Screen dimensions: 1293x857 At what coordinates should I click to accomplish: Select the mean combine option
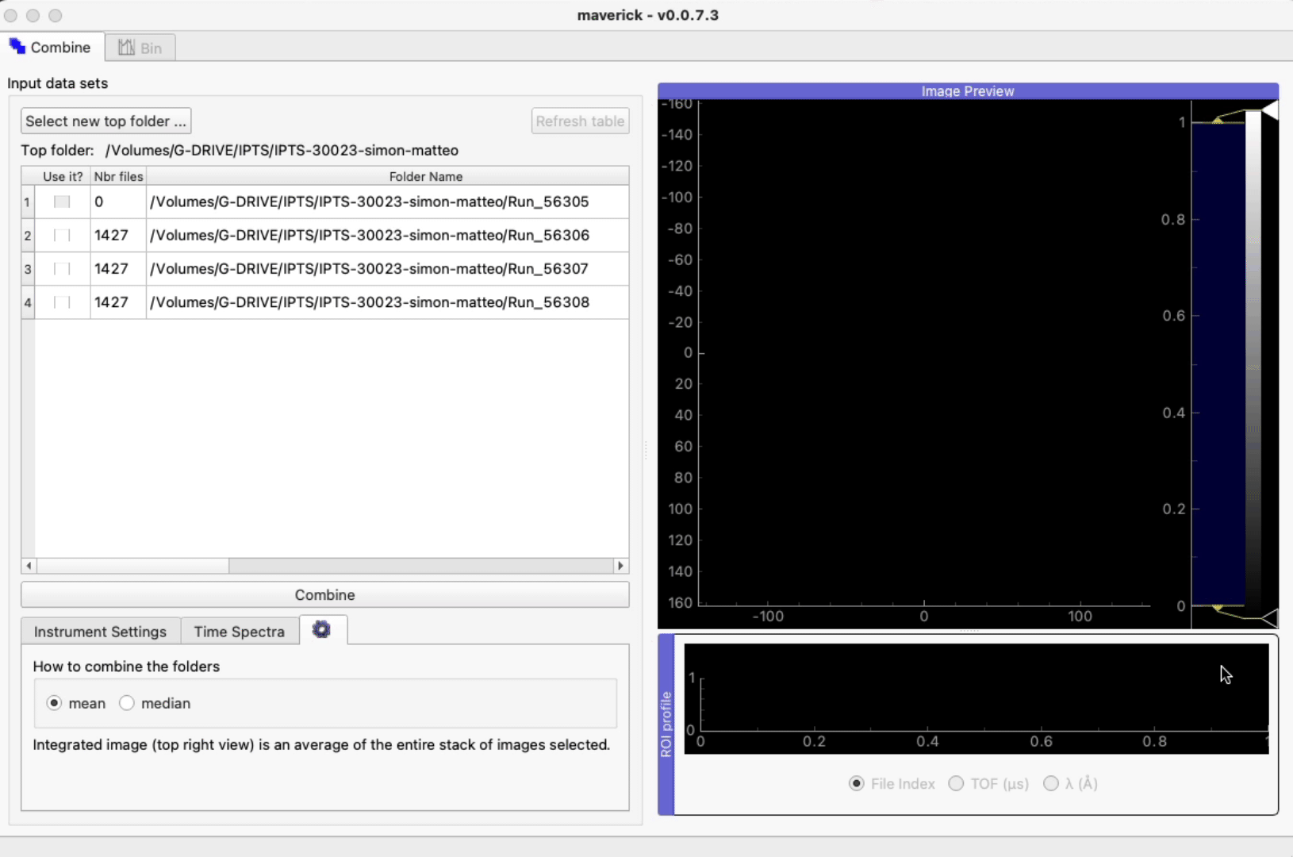pyautogui.click(x=54, y=703)
